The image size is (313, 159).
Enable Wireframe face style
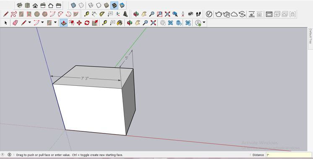pyautogui.click(x=91, y=5)
